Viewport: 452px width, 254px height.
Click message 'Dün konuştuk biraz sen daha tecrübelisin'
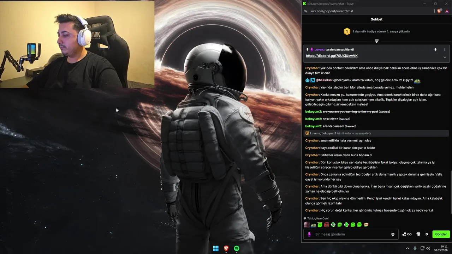point(376,165)
